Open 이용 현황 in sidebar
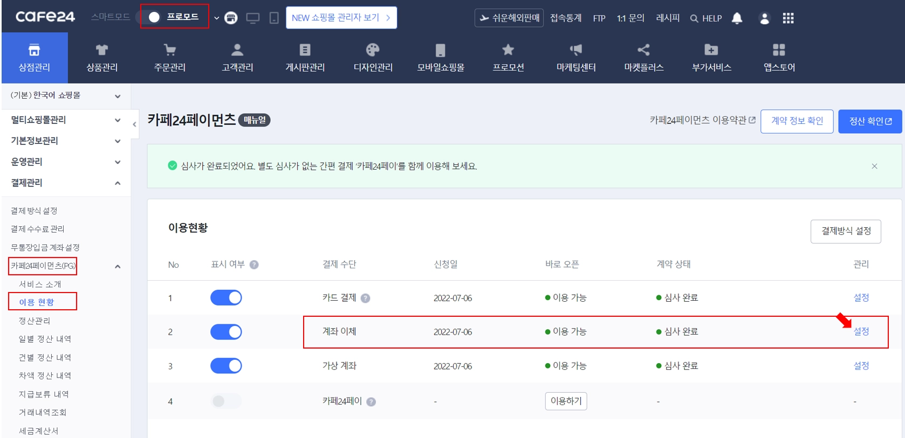The width and height of the screenshot is (905, 438). click(37, 302)
